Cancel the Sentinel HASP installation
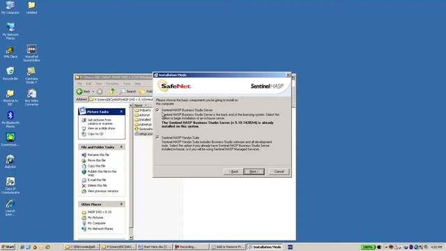This screenshot has height=251, width=446. point(279,172)
